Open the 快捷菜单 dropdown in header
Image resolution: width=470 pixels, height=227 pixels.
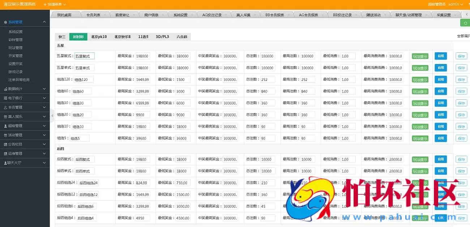coord(54,4)
